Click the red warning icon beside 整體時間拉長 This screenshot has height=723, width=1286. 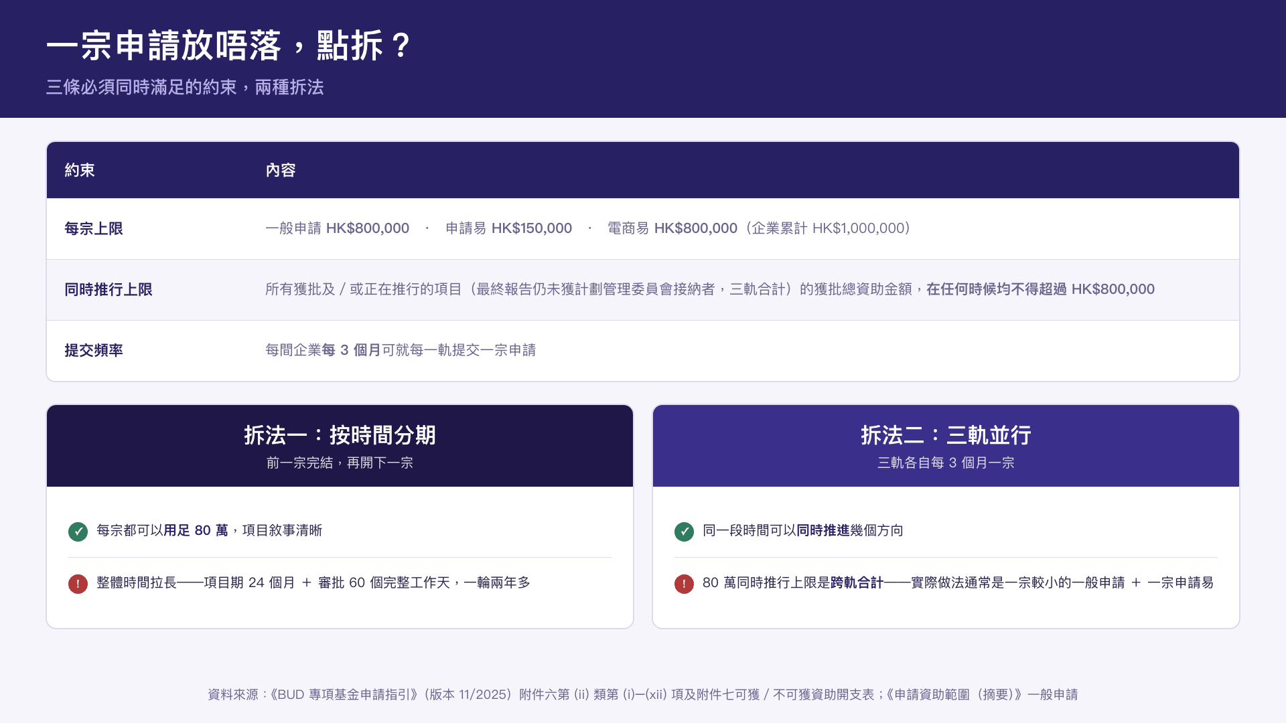pyautogui.click(x=78, y=584)
